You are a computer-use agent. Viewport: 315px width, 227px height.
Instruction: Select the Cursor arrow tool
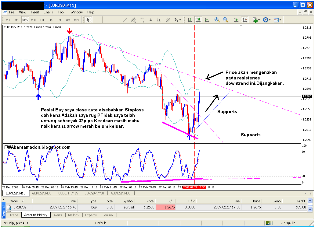pos(88,20)
